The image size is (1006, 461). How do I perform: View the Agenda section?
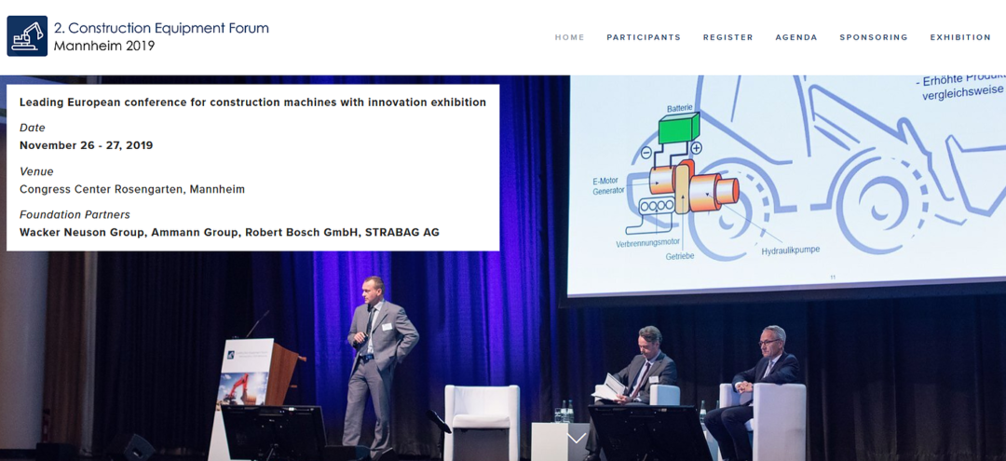[x=795, y=37]
